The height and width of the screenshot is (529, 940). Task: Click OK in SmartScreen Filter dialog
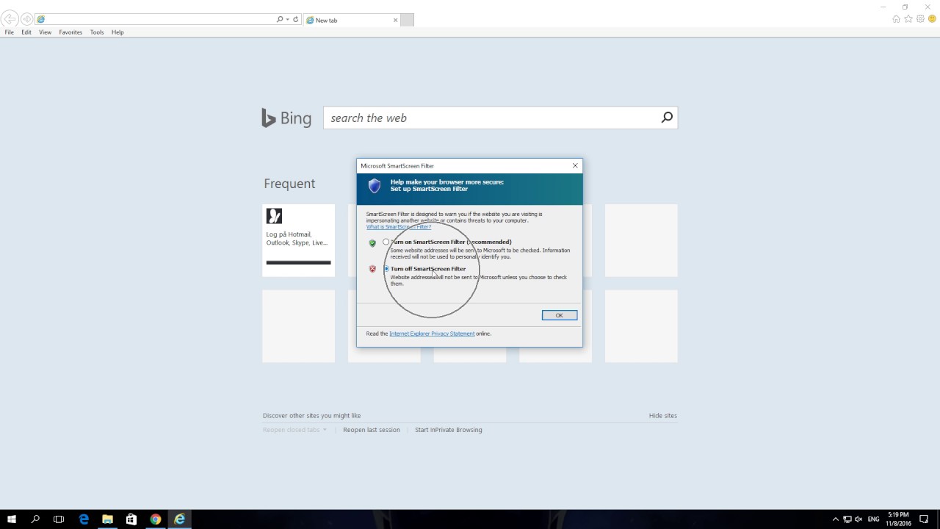pos(560,315)
